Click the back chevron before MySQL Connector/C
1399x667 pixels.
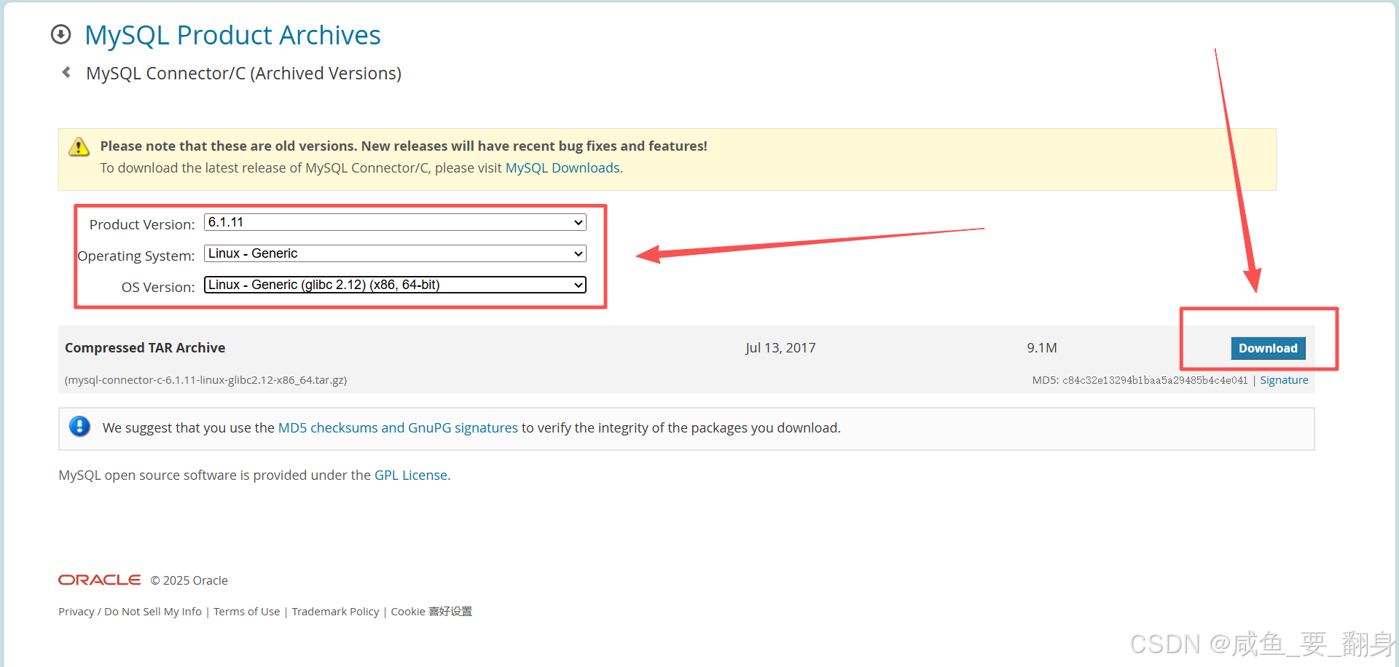(x=66, y=72)
